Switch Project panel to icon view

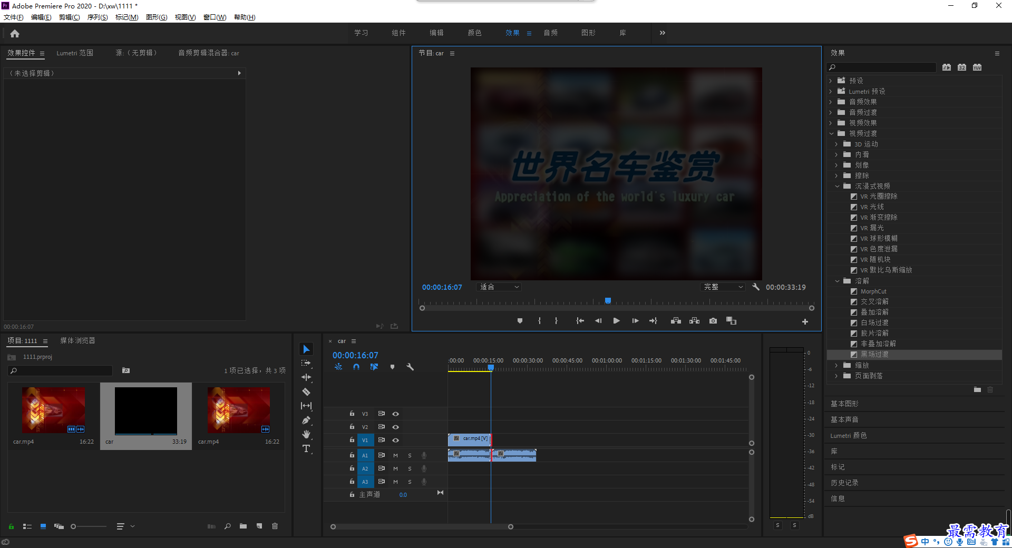43,526
